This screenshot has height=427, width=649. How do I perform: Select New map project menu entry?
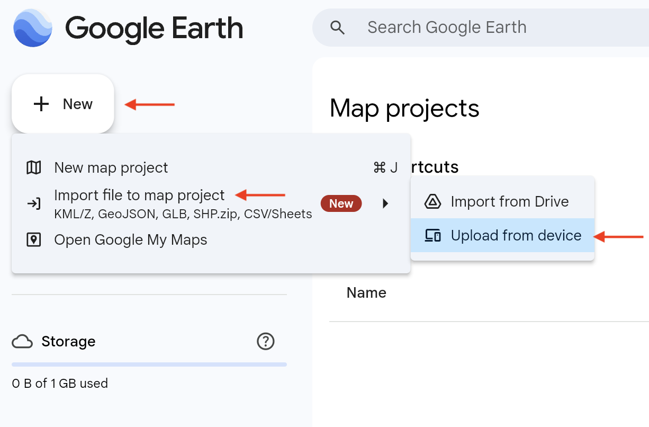pos(211,168)
